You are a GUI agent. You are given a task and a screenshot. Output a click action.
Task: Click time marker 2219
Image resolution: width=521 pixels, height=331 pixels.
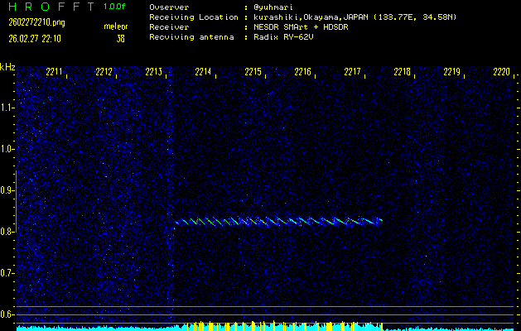[452, 72]
